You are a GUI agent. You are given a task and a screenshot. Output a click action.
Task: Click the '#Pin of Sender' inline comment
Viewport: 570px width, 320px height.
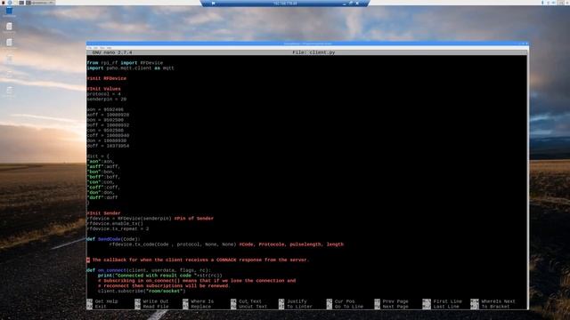click(194, 219)
